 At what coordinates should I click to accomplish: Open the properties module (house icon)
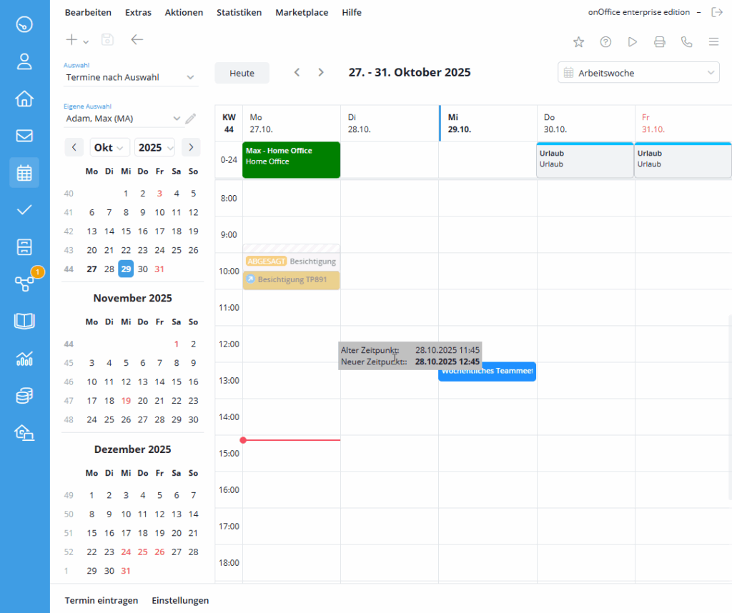click(x=24, y=98)
